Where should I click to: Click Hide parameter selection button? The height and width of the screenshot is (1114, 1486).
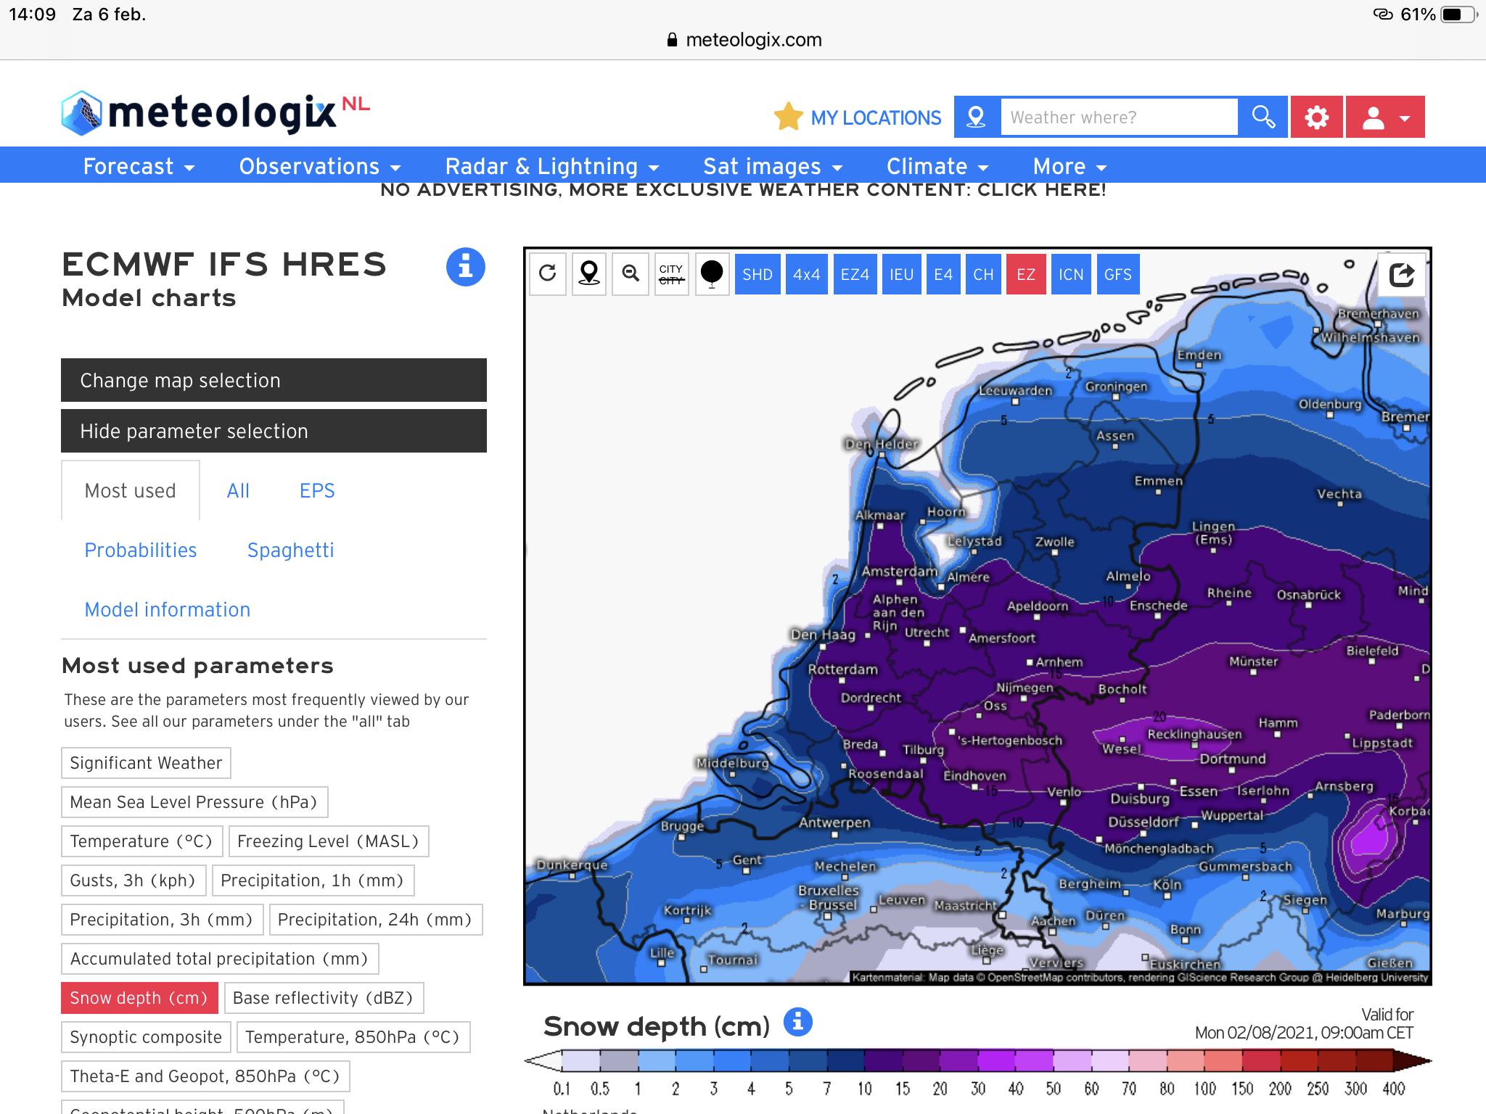(x=274, y=431)
